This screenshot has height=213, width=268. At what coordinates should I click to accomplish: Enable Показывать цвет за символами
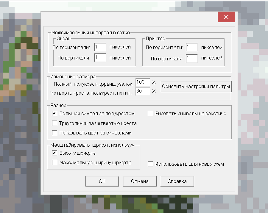click(54, 133)
